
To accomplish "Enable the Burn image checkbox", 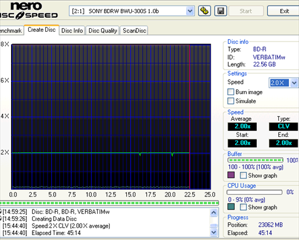I will (x=231, y=92).
